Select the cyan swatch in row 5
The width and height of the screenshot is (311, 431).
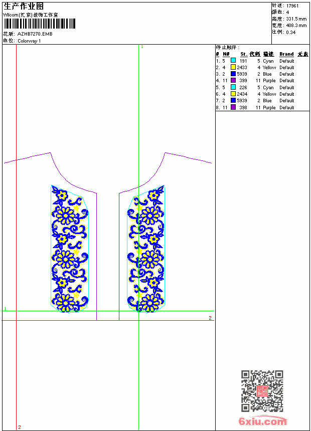pos(233,87)
